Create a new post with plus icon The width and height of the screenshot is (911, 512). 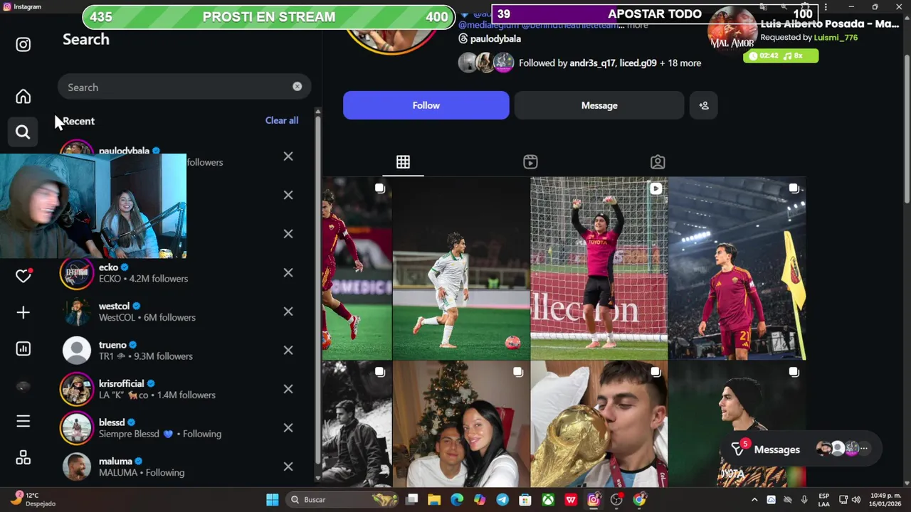click(x=23, y=312)
